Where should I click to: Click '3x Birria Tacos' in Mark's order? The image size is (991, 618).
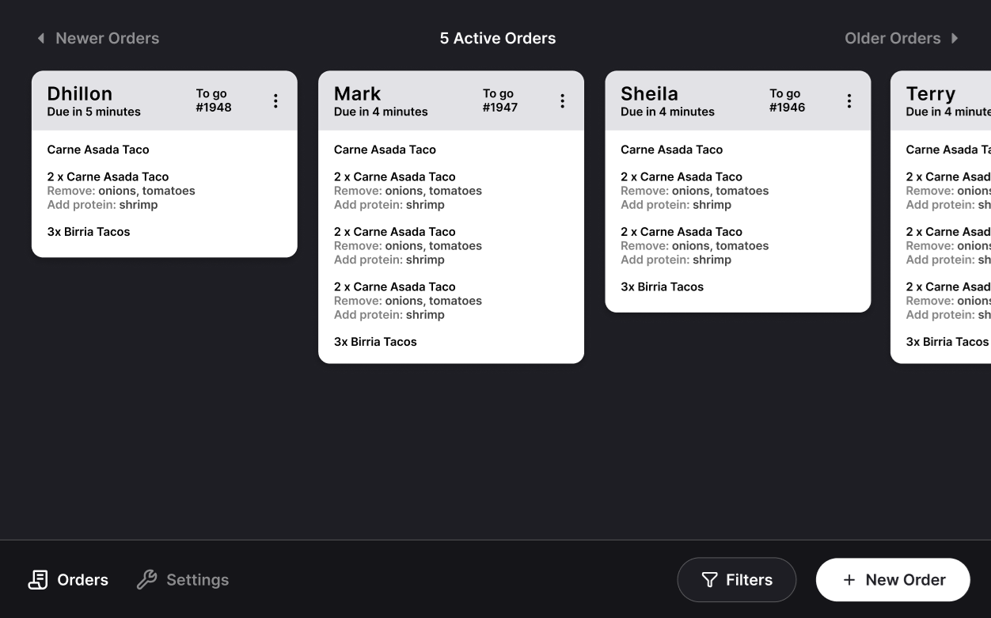click(375, 342)
